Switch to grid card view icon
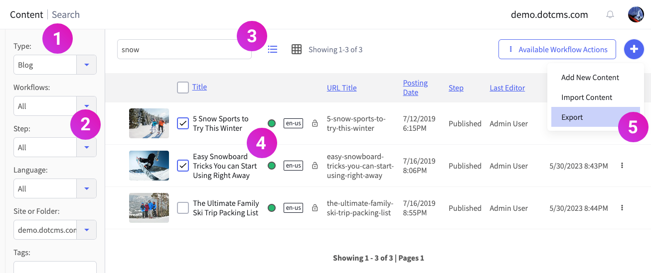The image size is (651, 273). [297, 49]
